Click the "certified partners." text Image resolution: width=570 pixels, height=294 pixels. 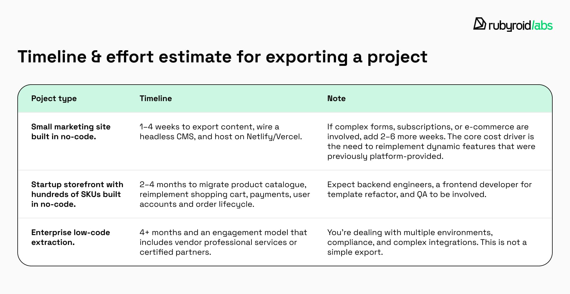tap(175, 252)
